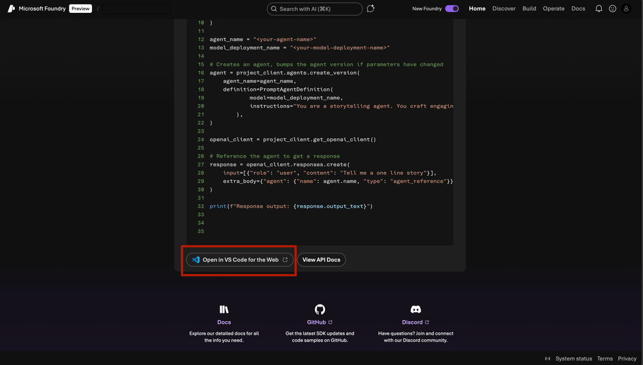Click the Docs books icon
Viewport: 643px width, 365px height.
pyautogui.click(x=224, y=309)
